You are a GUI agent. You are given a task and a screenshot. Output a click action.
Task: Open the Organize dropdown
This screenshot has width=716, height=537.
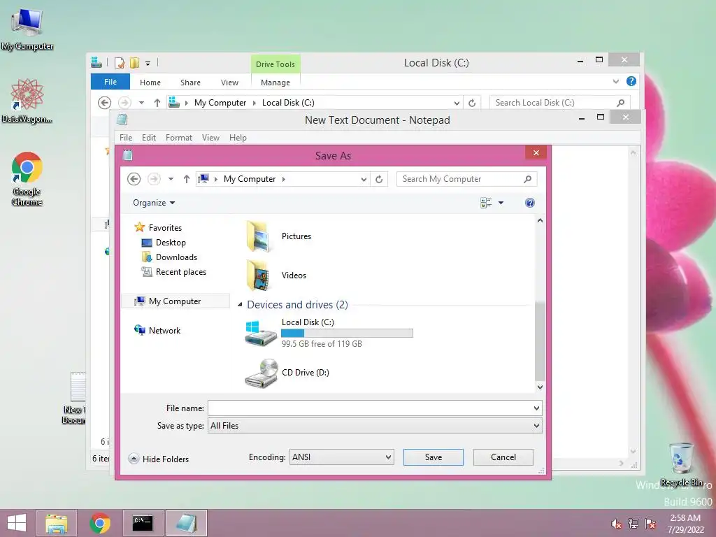pos(154,203)
